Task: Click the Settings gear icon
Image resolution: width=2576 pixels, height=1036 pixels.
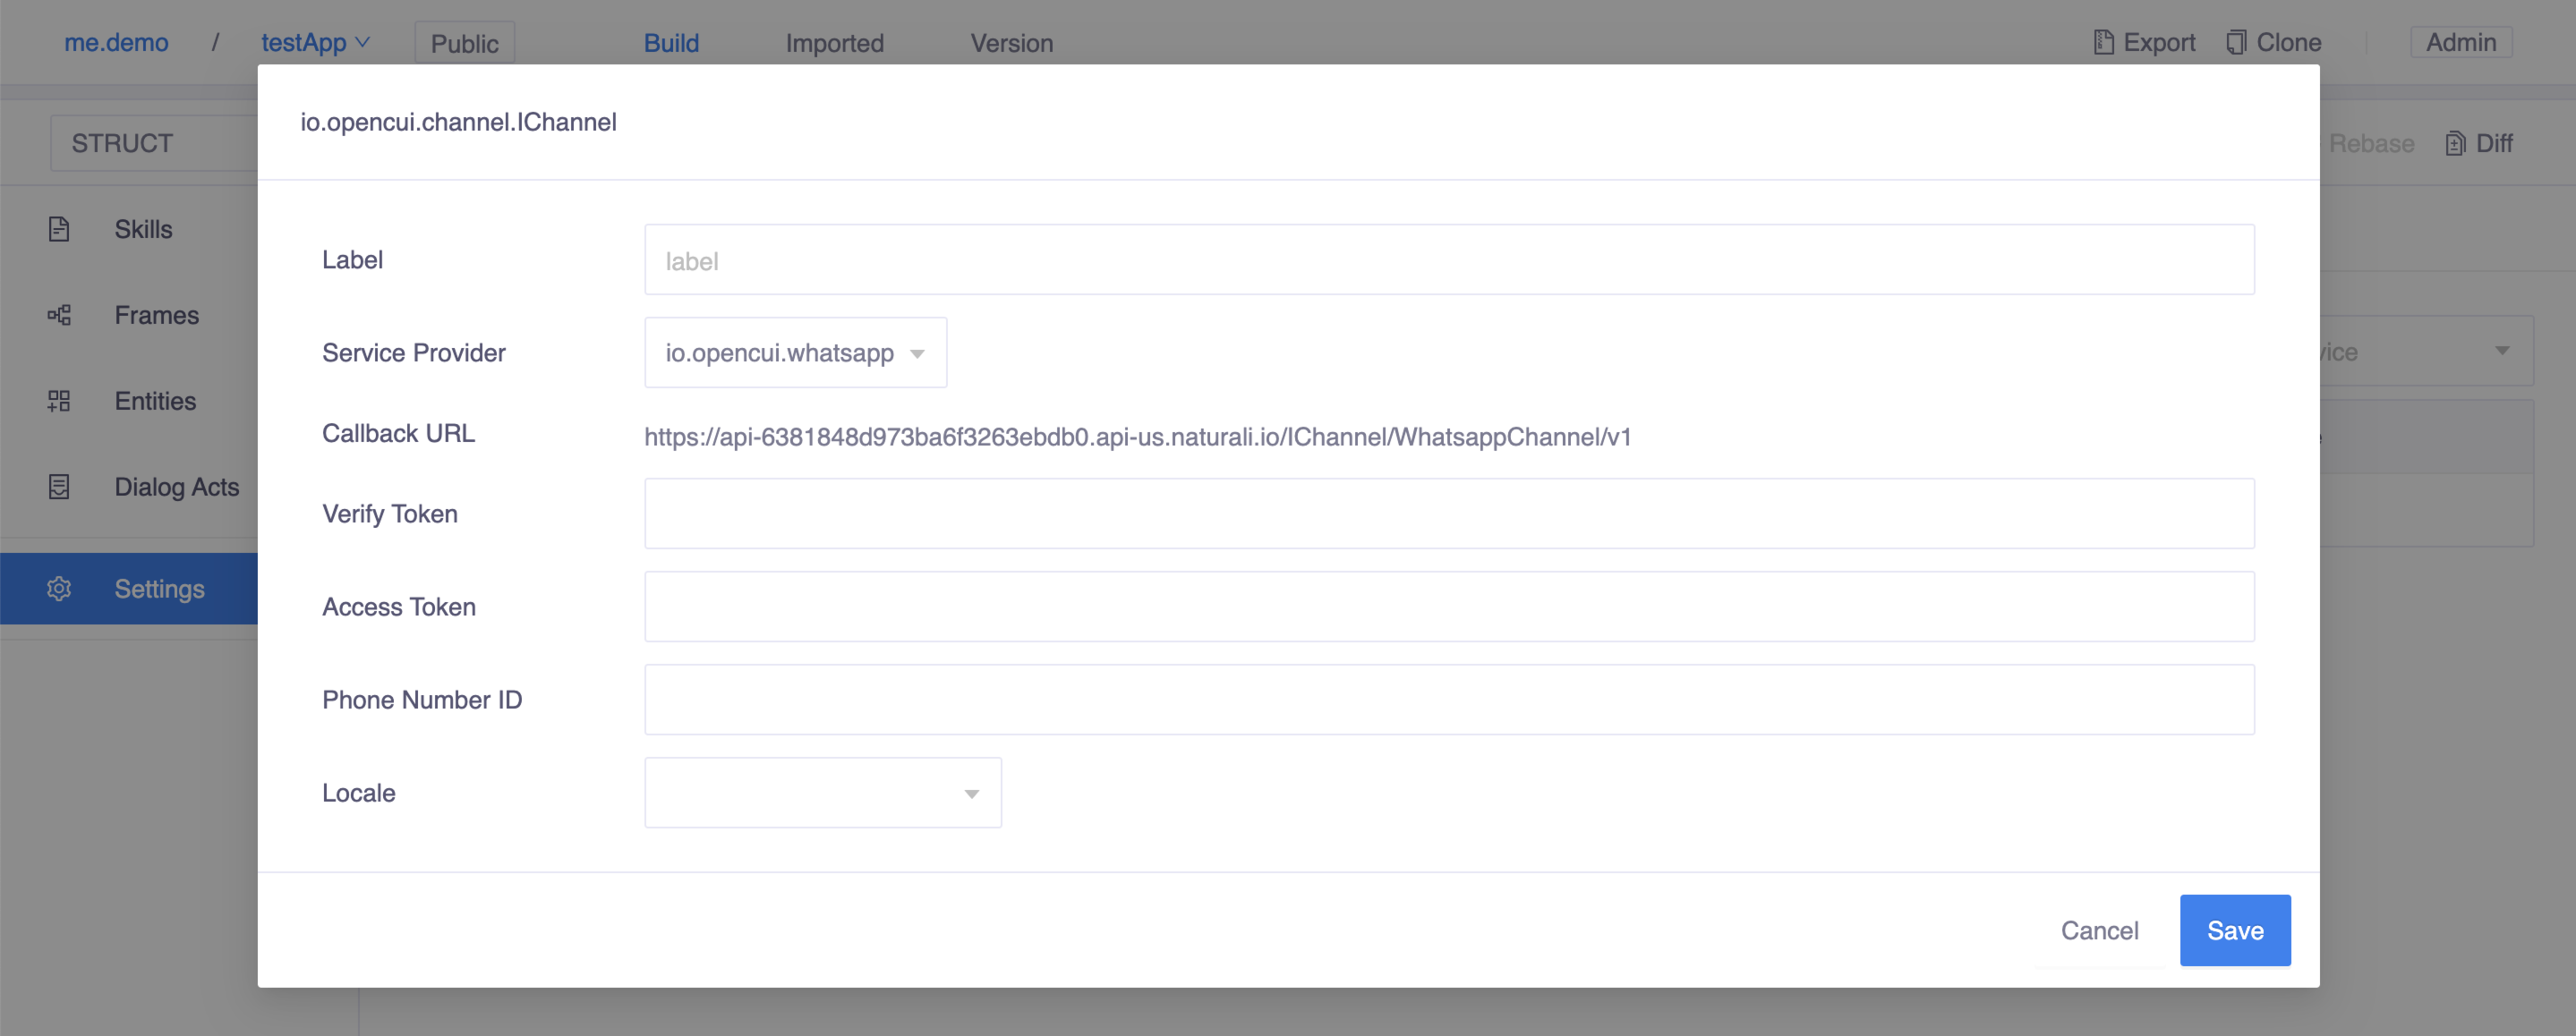Action: (59, 589)
